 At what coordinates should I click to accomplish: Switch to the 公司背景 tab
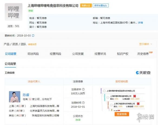(11, 54)
